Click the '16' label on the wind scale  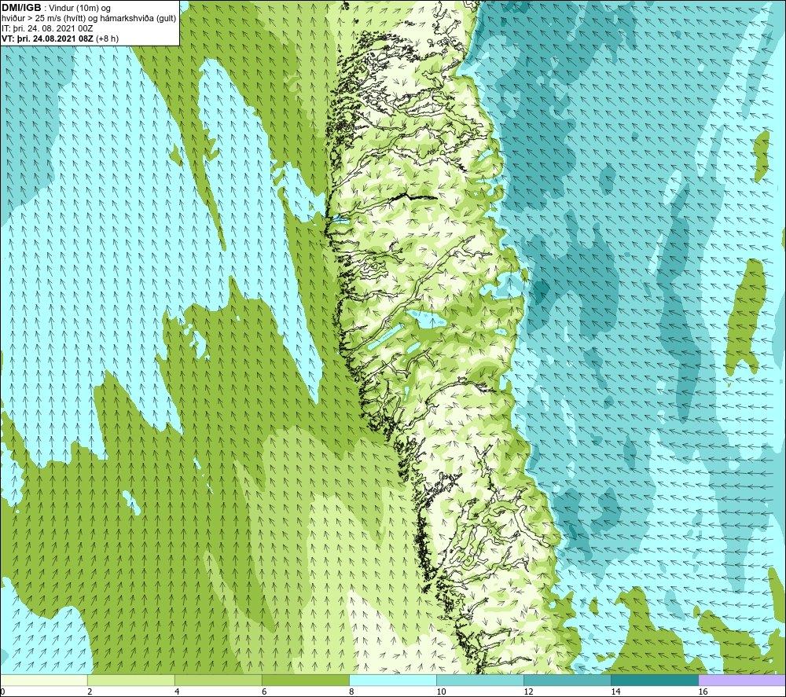pyautogui.click(x=703, y=691)
